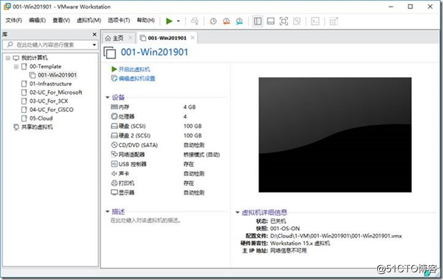Viewport: 443px width, 280px height.
Task: Open the 虚拟机(M) menu
Action: [89, 20]
